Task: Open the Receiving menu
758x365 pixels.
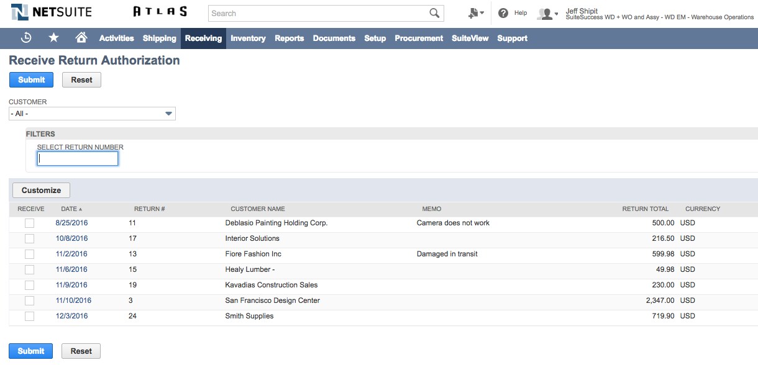Action: coord(203,38)
